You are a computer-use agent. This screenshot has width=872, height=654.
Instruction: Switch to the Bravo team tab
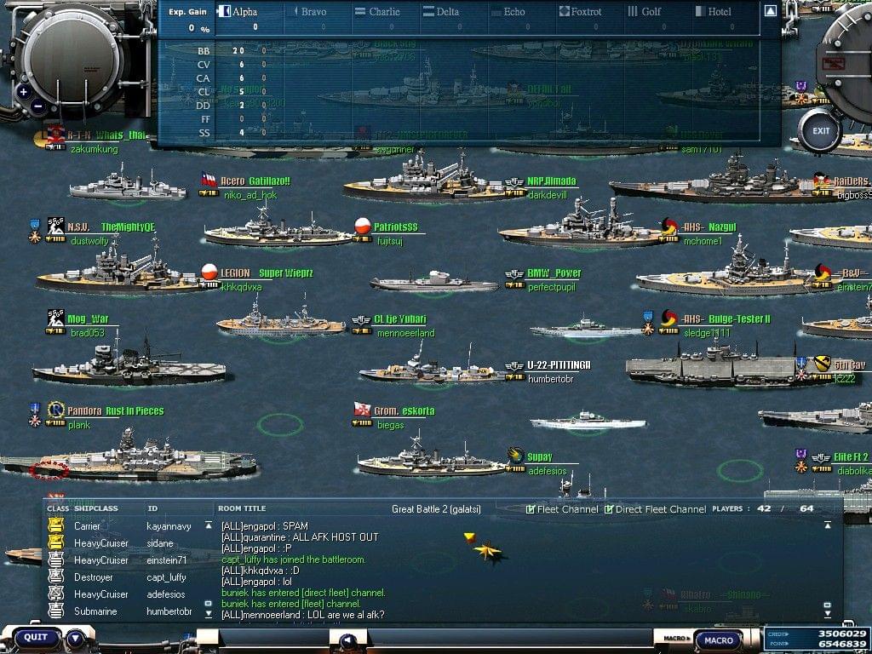pyautogui.click(x=312, y=12)
